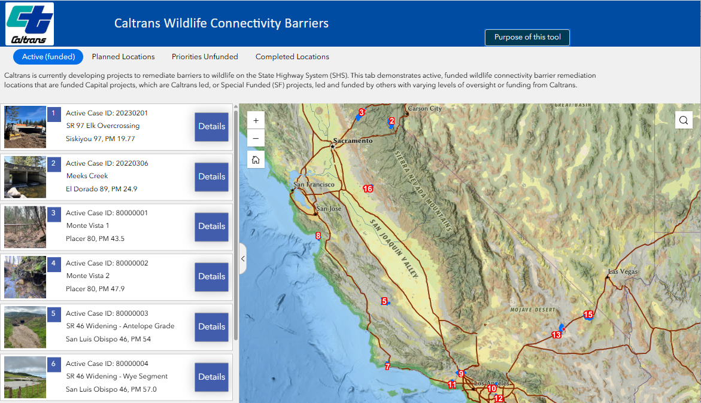The height and width of the screenshot is (403, 701).
Task: Select map marker 9 near Los Angeles
Action: pos(461,374)
